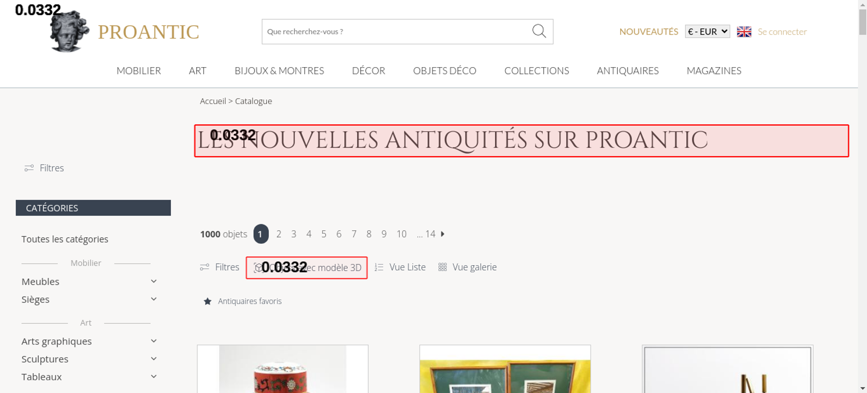867x393 pixels.
Task: Click the search magnifying glass icon
Action: (x=539, y=31)
